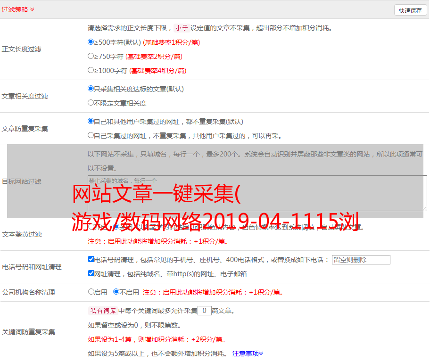Viewport: 430px width, 362px height.
Task: Click the 关键词防重复采集 row label
Action: pos(28,332)
